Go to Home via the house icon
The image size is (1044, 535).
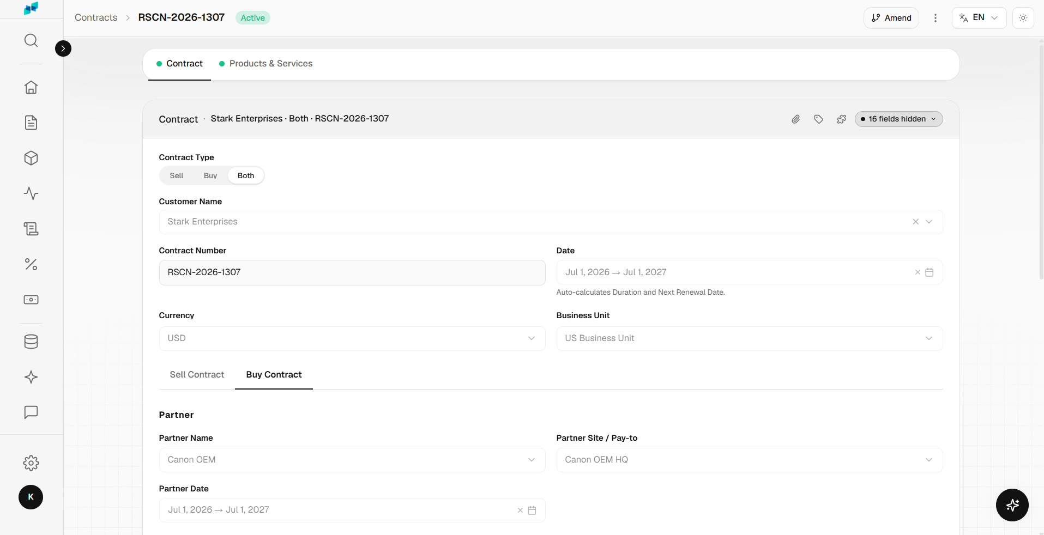[x=31, y=87]
